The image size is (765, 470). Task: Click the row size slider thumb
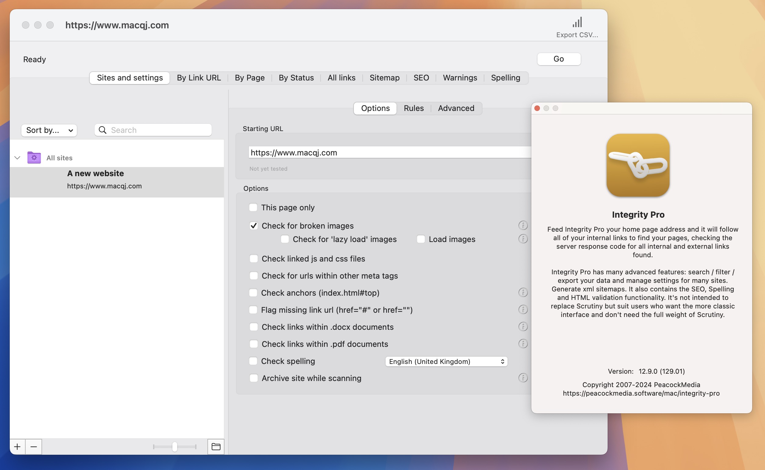click(174, 447)
